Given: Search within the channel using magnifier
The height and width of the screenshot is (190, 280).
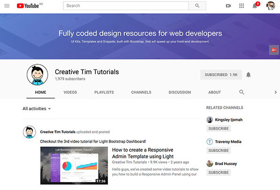Looking at the screenshot, I should pos(242,92).
